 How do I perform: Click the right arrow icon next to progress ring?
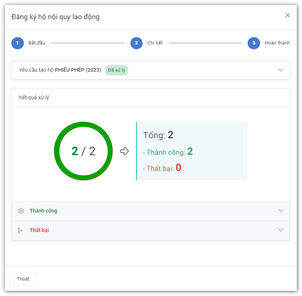coord(125,151)
